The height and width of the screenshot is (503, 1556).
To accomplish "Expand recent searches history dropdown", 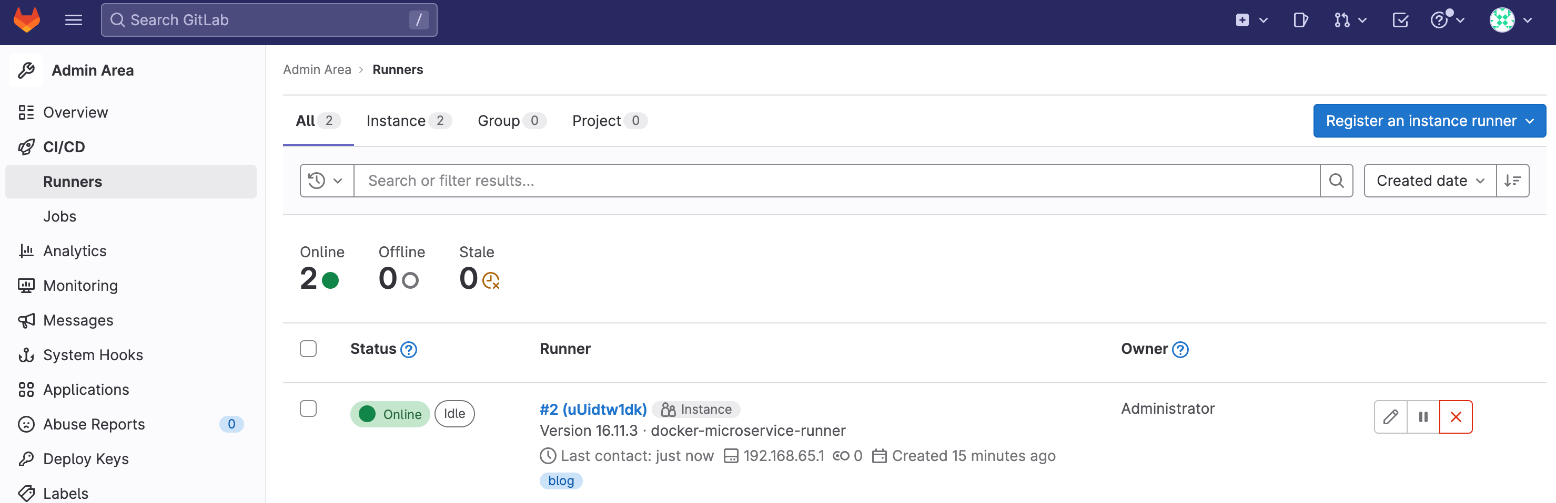I will (x=326, y=181).
